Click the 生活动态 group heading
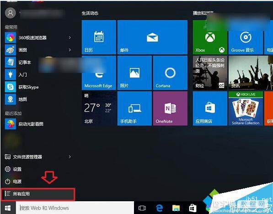This screenshot has height=214, width=273. click(x=90, y=13)
